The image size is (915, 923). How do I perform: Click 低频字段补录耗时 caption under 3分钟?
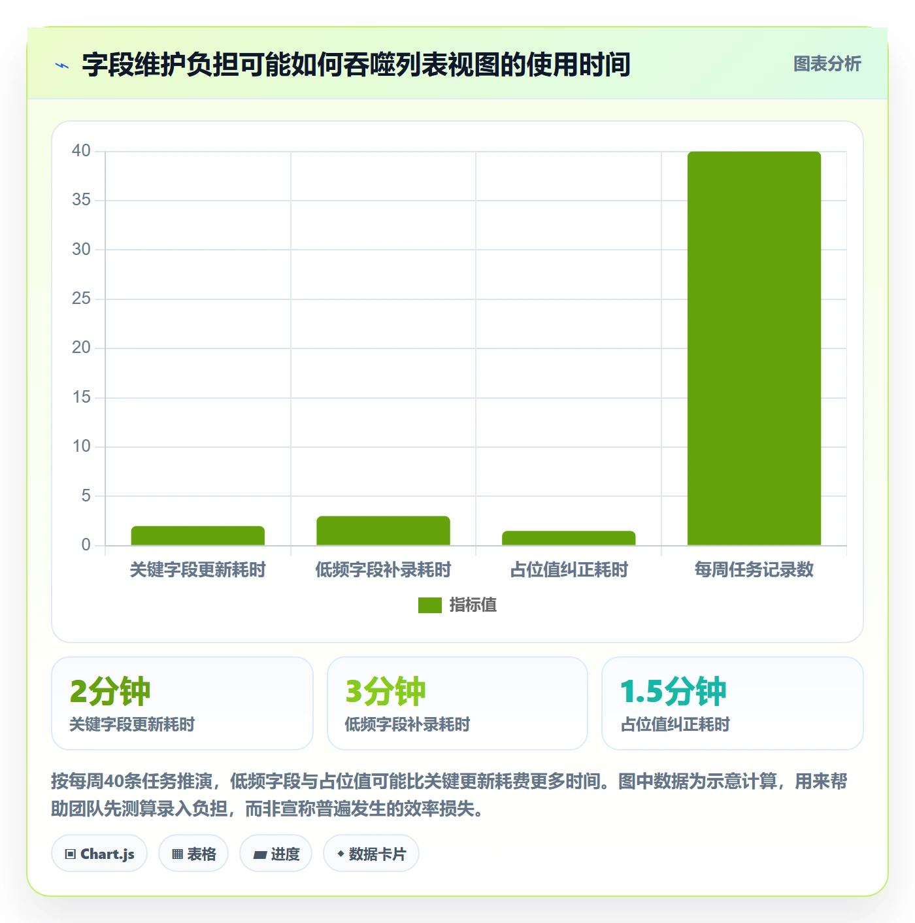point(407,724)
